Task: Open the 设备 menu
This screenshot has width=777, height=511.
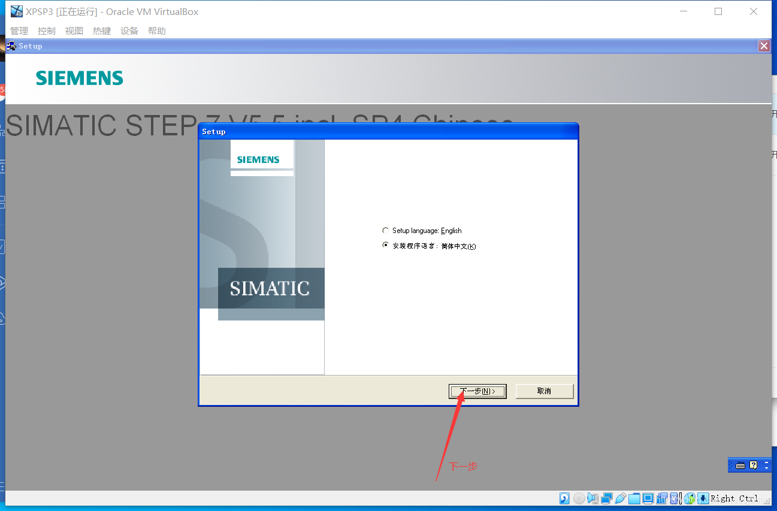Action: coord(129,31)
